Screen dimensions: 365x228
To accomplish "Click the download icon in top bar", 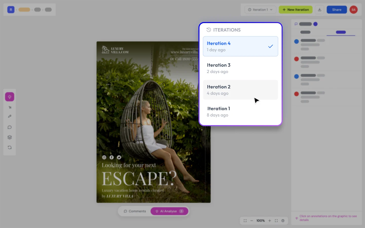I will (320, 10).
